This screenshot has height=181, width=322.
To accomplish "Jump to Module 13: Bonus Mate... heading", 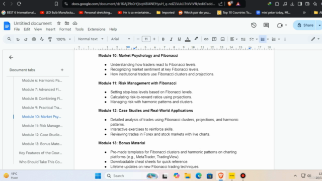I will 42,144.
